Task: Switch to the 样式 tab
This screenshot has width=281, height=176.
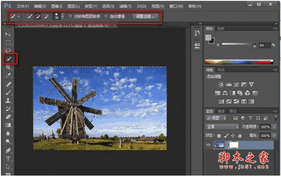Action: (221, 70)
